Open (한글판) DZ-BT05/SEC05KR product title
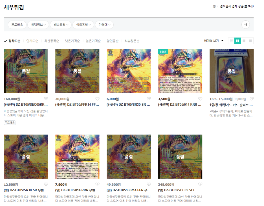Image resolution: width=264 pixels, height=206 pixels. click(26, 105)
